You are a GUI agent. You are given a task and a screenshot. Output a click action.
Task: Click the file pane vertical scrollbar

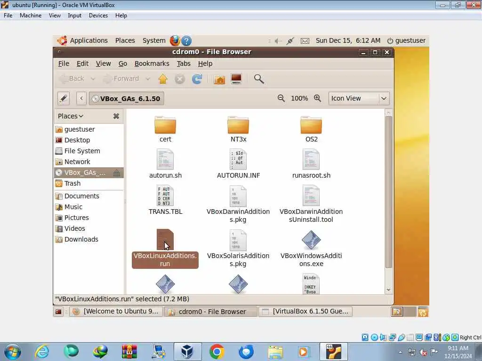(388, 192)
